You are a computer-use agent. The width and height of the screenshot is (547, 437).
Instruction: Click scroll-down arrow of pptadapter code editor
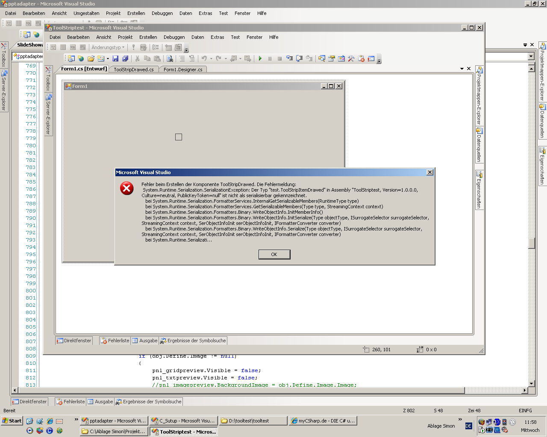click(x=532, y=384)
